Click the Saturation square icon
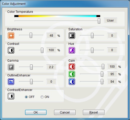This screenshot has width=130, height=120. click(72, 36)
